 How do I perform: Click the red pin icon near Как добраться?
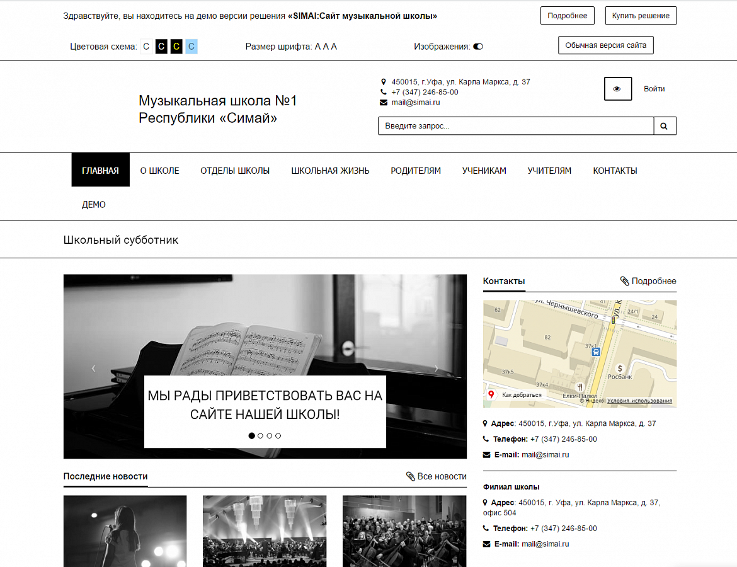coord(491,394)
